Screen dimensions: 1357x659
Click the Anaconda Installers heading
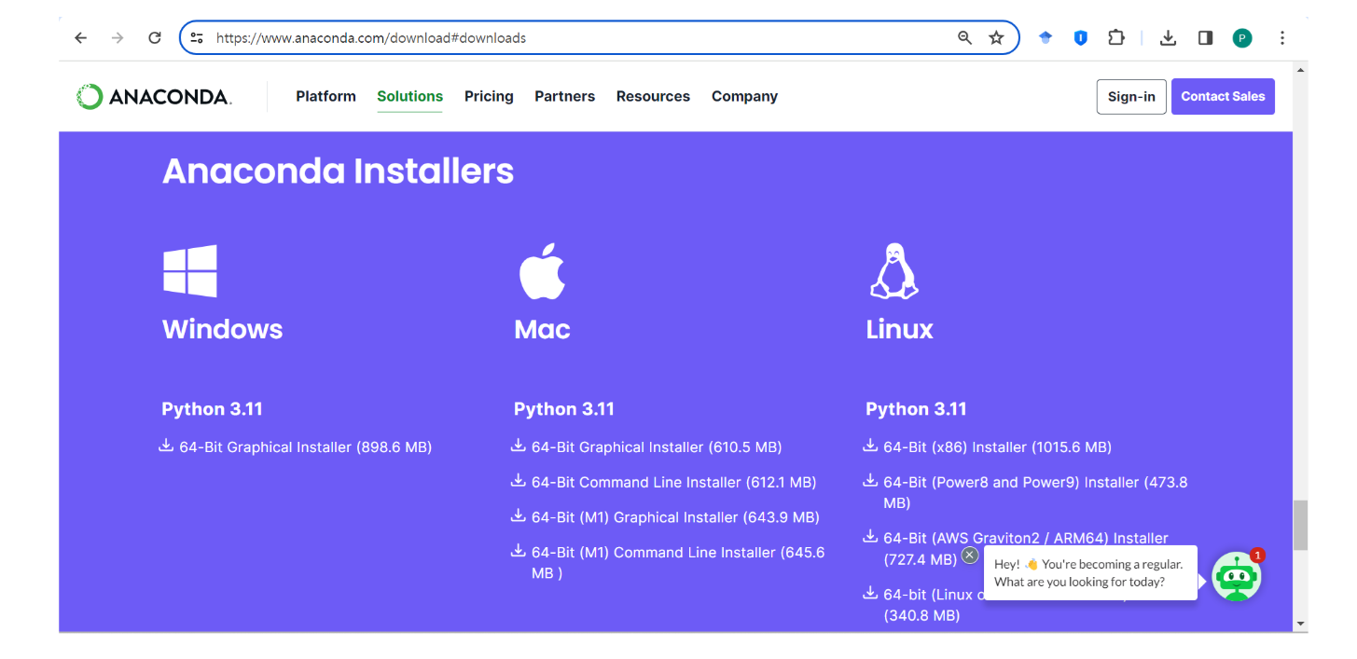338,172
